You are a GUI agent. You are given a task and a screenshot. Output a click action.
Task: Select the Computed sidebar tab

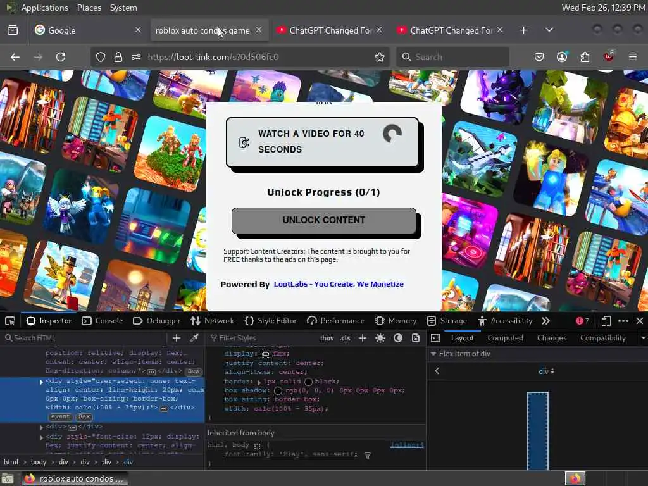pyautogui.click(x=505, y=338)
